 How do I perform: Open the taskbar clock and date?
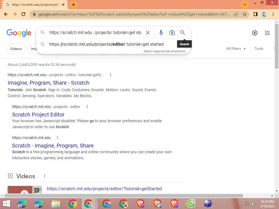(x=267, y=204)
